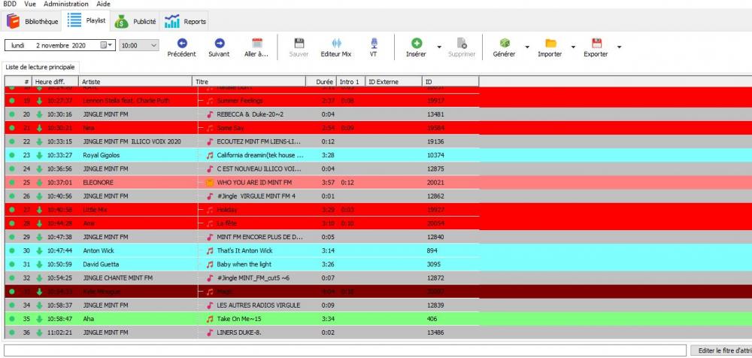Open the date picker calendar dropdown
752x358 pixels.
click(x=108, y=45)
